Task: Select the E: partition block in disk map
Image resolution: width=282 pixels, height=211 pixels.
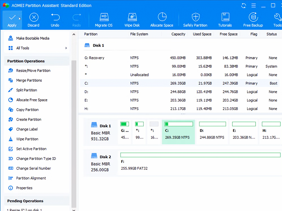Action: pos(243,132)
